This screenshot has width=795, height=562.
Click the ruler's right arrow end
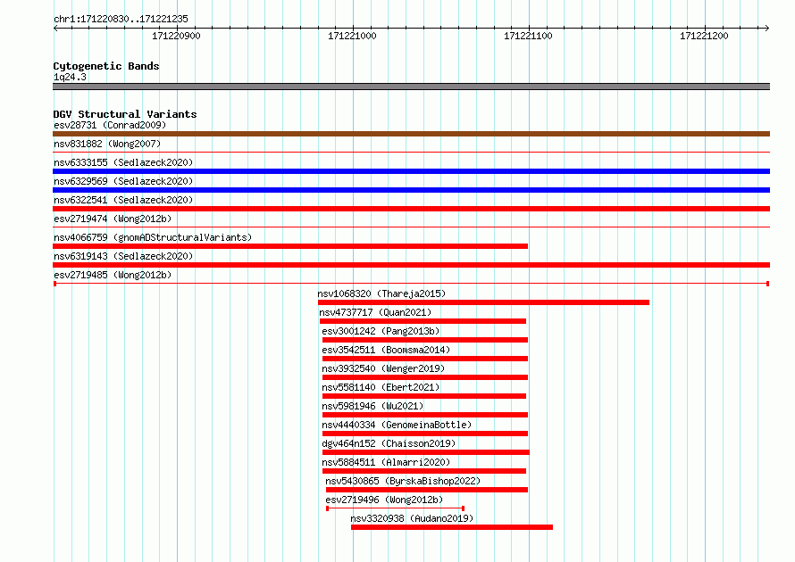(767, 28)
